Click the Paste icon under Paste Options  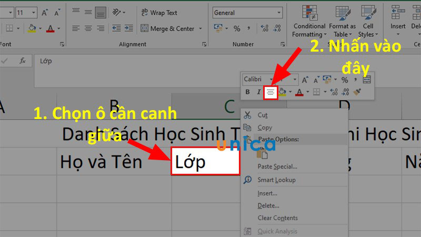tap(262, 154)
